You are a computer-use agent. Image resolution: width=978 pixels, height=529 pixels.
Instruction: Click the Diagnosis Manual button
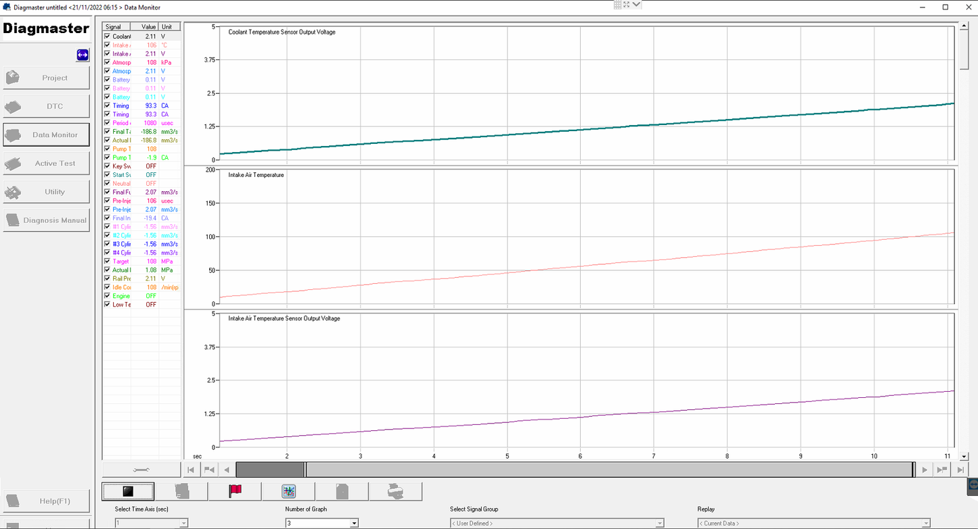[46, 220]
